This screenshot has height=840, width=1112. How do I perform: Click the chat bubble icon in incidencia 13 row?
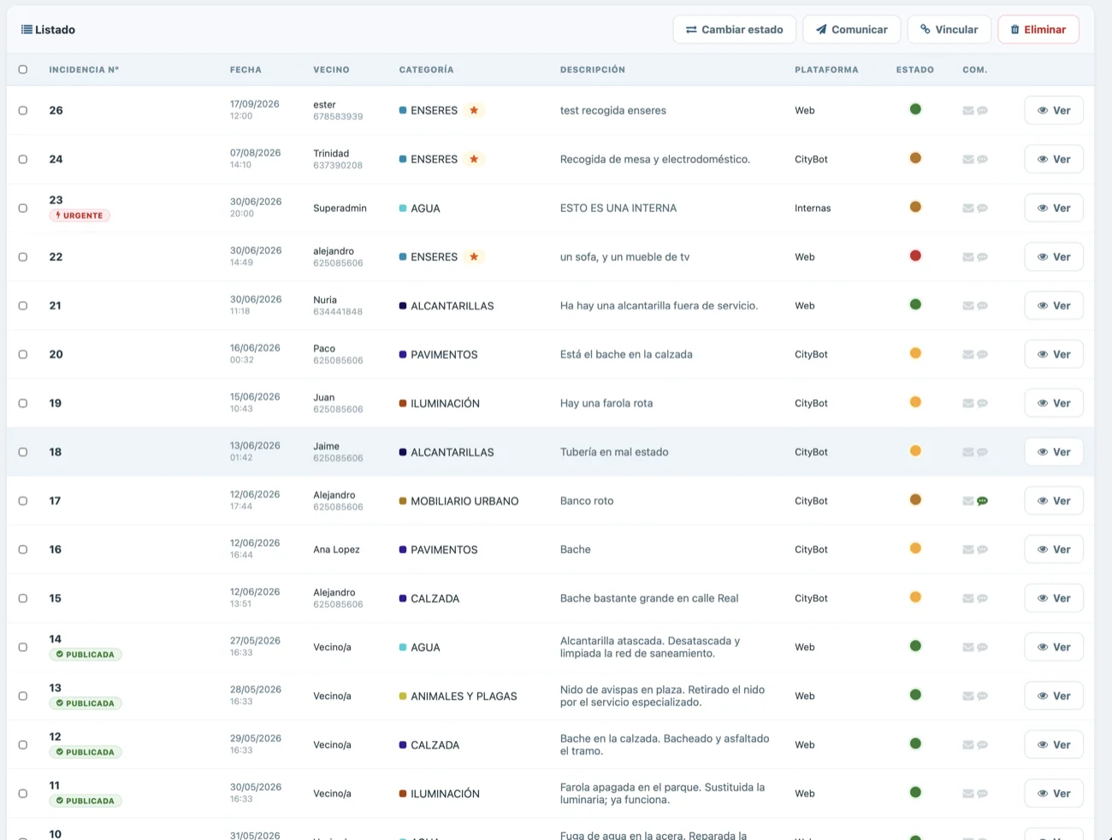[983, 696]
